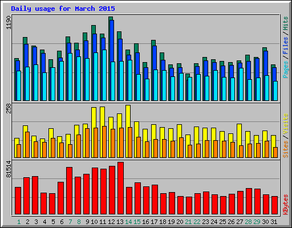Click the tallest red KBytes bar for day 13

[x=120, y=188]
